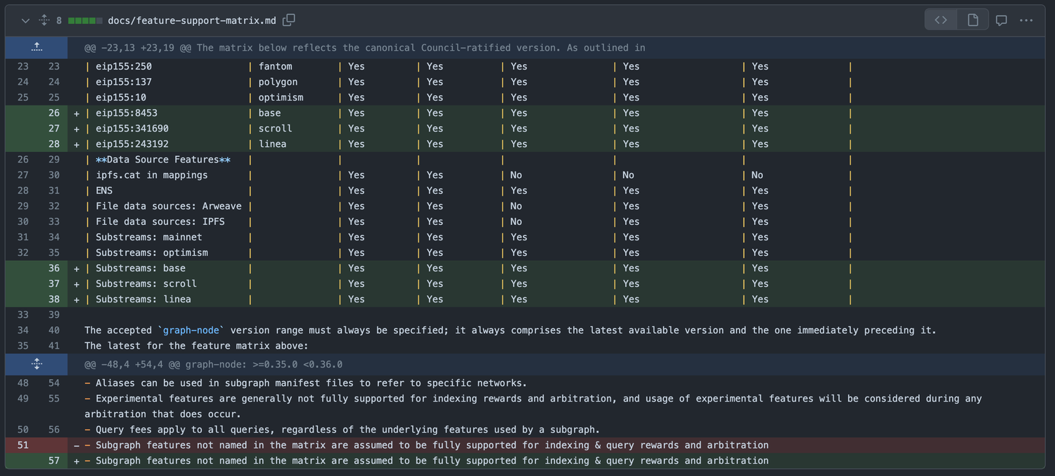
Task: Click line number 27 of scroll row
Action: point(54,129)
